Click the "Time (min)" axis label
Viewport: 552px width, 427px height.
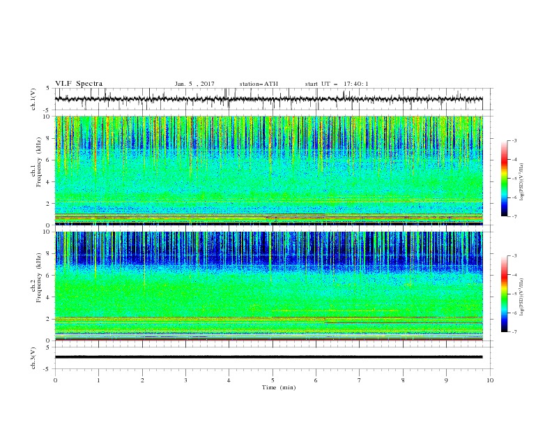[x=279, y=387]
